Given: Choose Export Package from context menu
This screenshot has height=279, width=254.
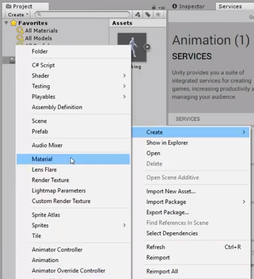Looking at the screenshot, I should tap(191, 212).
